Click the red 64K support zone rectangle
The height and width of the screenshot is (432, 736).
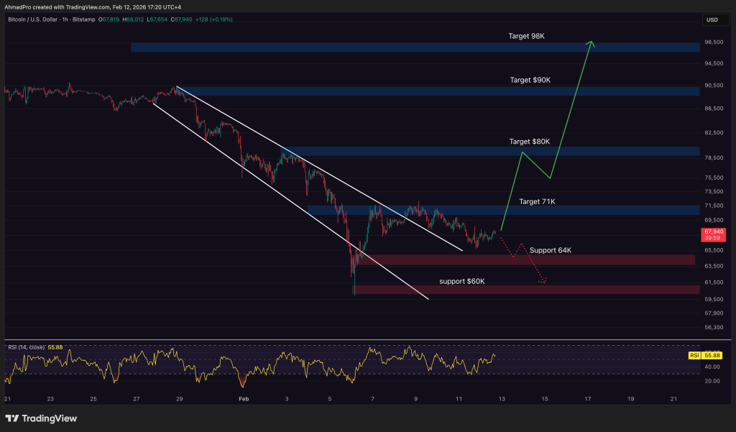point(525,259)
